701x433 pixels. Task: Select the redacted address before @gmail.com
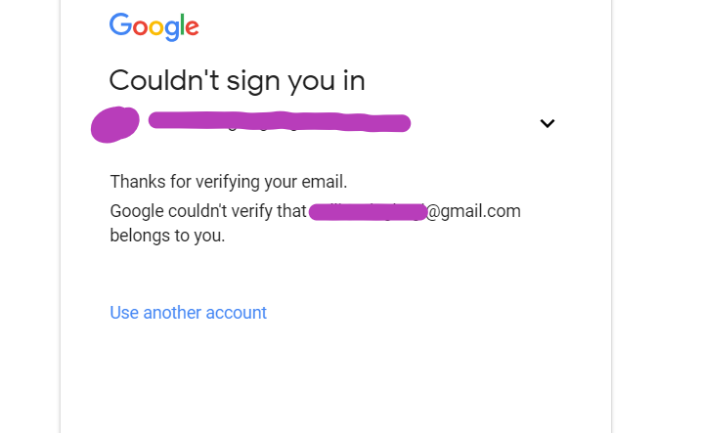[368, 212]
